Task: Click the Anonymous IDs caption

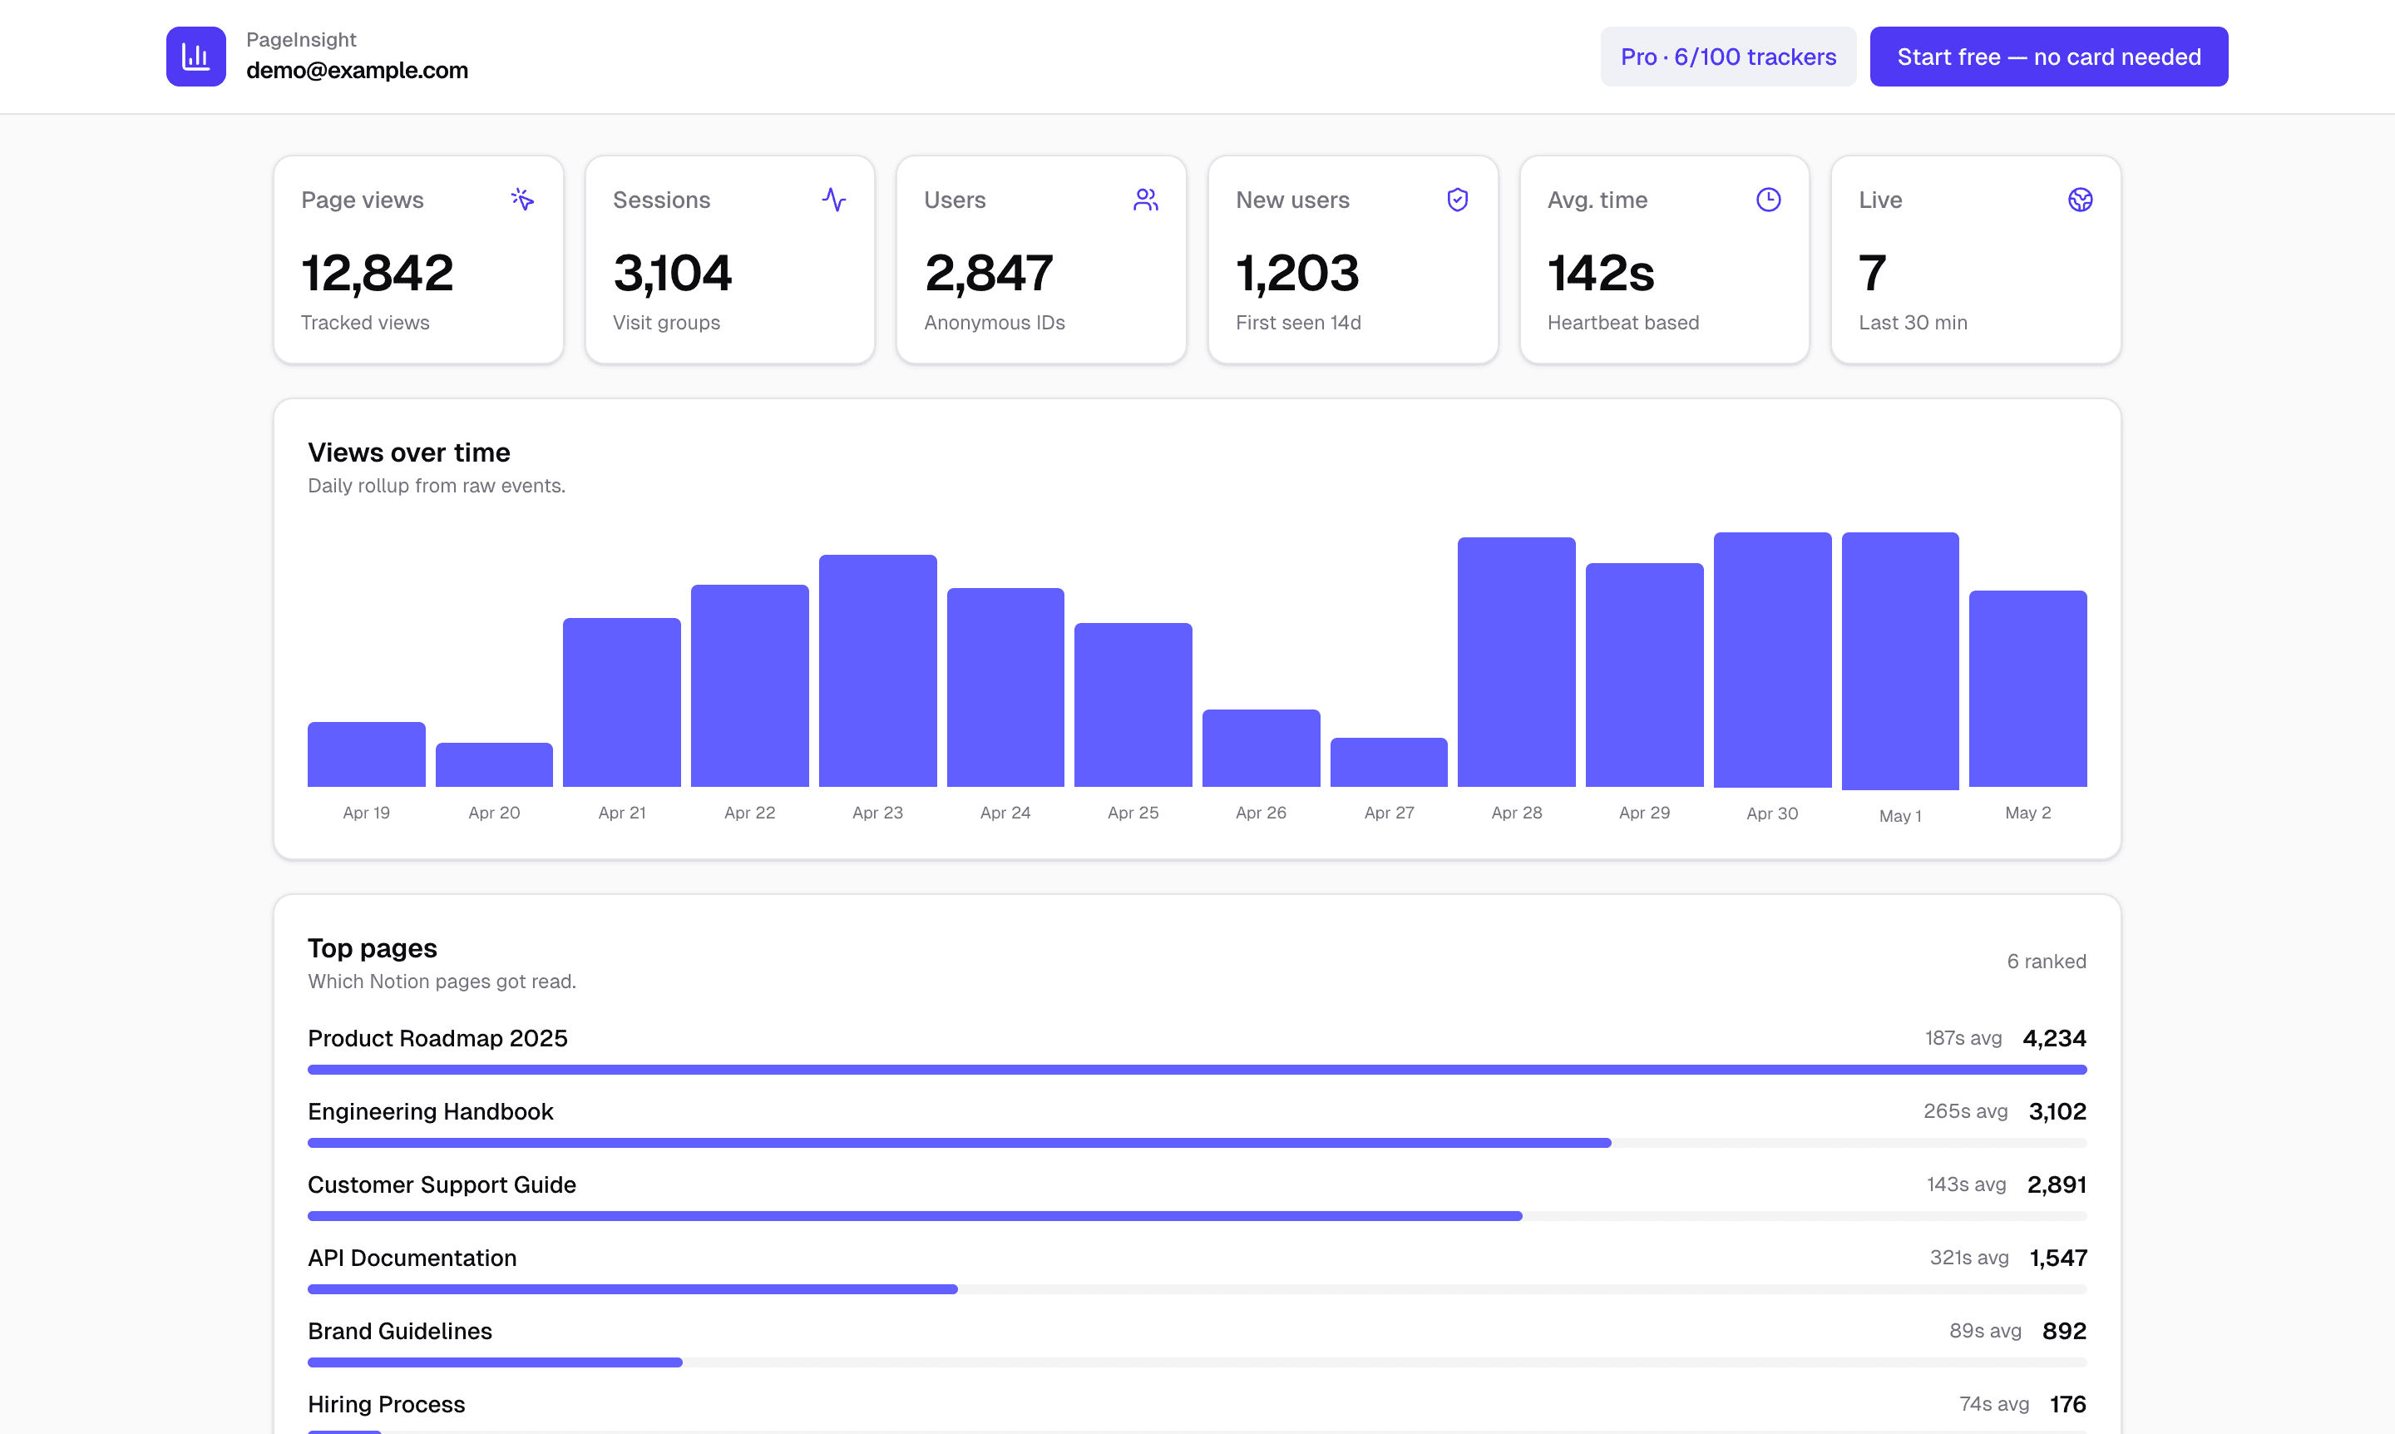Action: [994, 323]
